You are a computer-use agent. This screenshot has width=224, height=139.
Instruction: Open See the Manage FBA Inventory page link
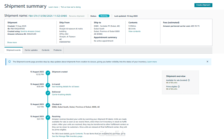67,136
